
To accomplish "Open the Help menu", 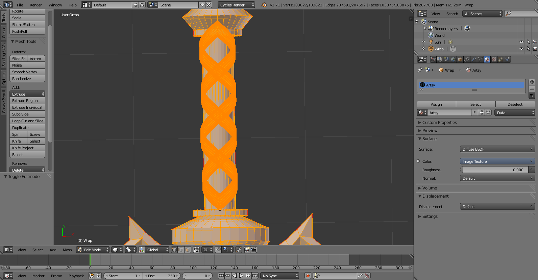I will pyautogui.click(x=72, y=5).
